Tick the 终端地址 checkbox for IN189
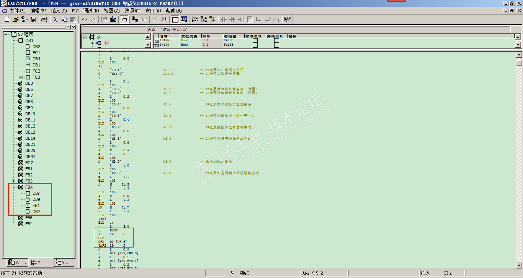The width and height of the screenshot is (523, 278). point(276,45)
